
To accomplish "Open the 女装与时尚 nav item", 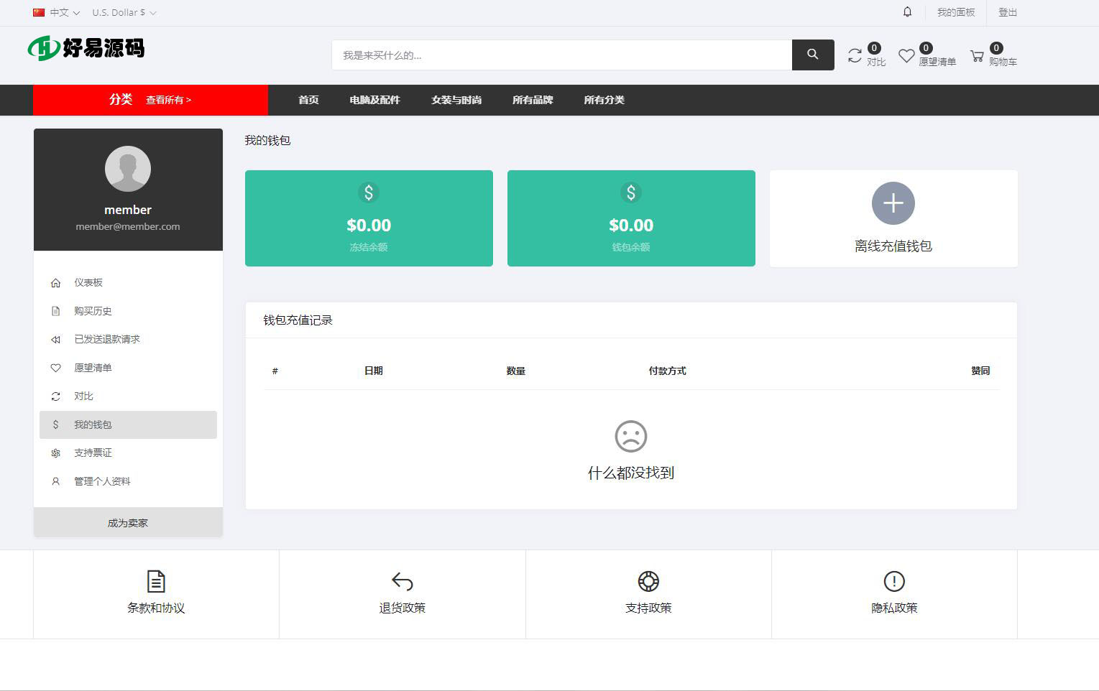I will (x=456, y=100).
